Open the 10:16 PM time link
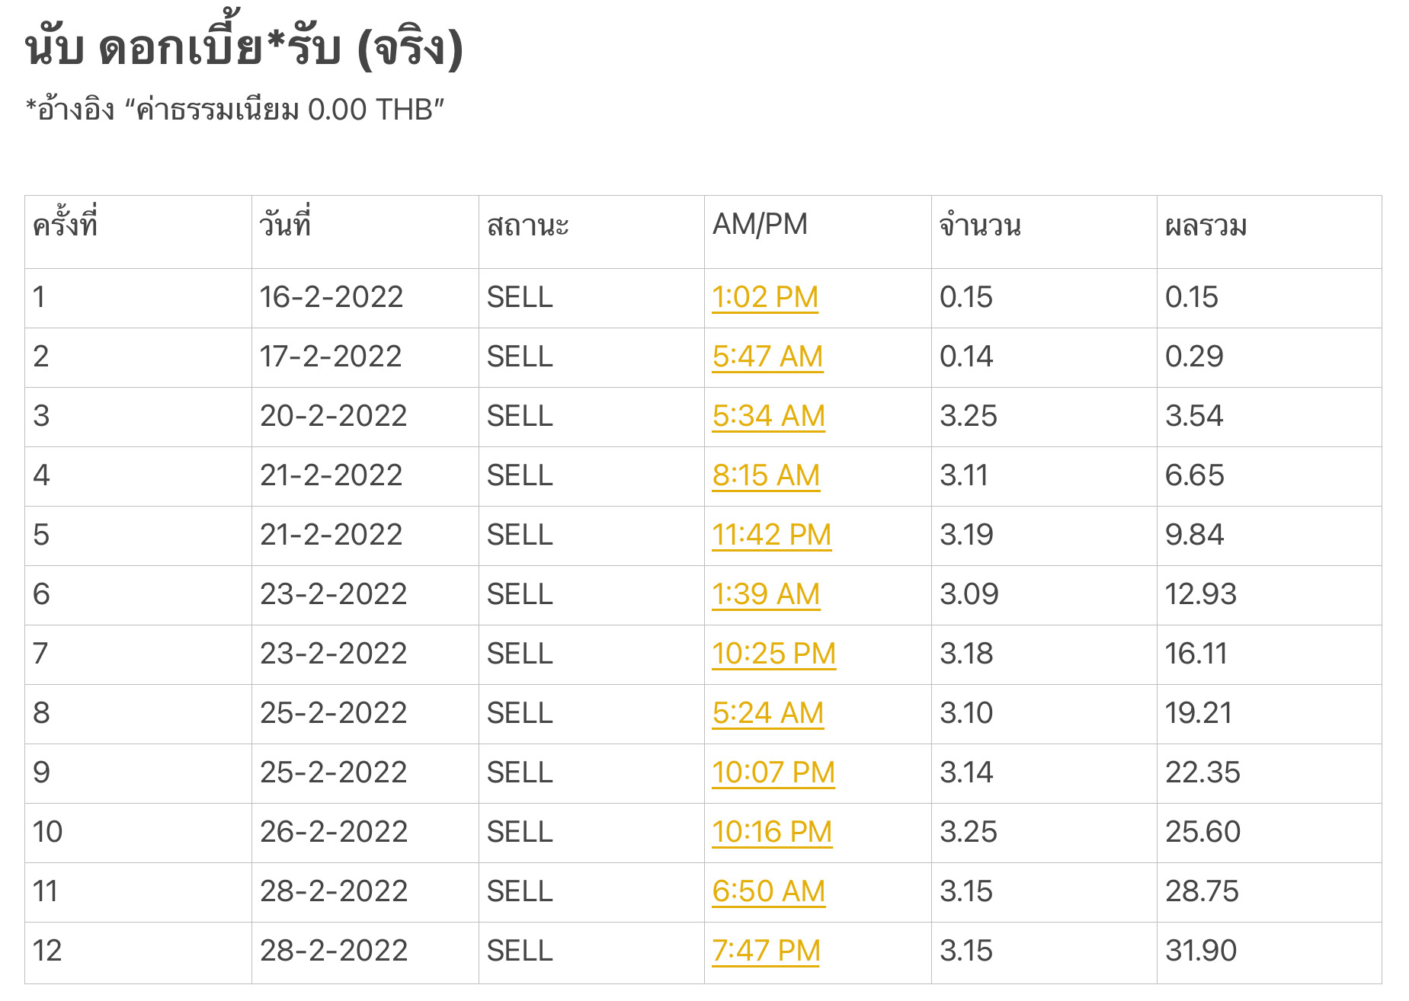Viewport: 1409px width, 1001px height. (x=772, y=832)
